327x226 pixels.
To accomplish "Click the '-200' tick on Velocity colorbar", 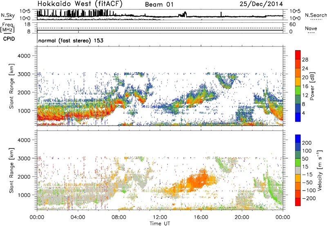I will point(309,198).
